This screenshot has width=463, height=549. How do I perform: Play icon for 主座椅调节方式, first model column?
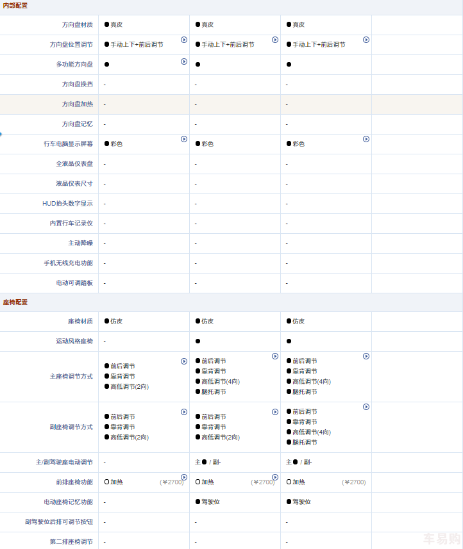click(x=184, y=361)
